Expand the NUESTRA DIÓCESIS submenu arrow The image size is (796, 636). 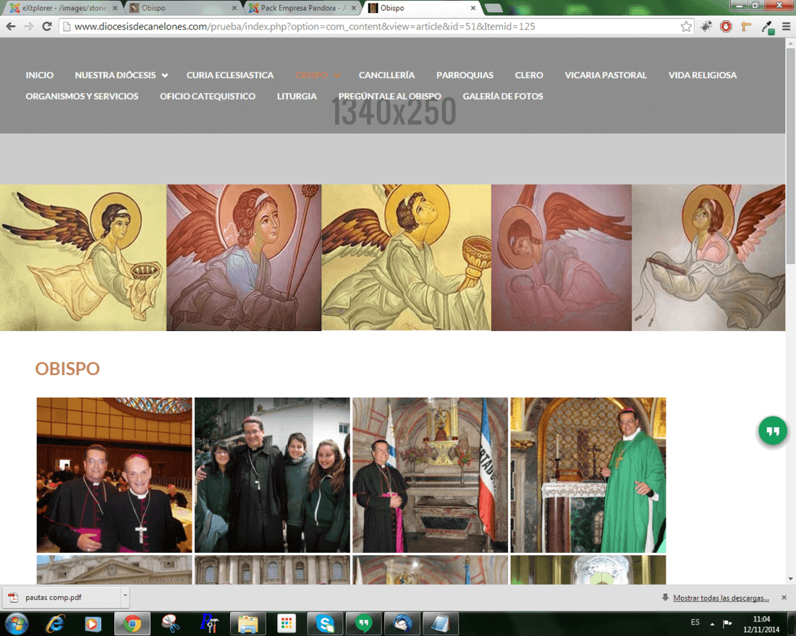click(165, 76)
